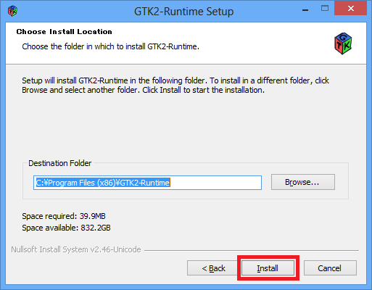The image size is (372, 290).
Task: Click the GTK logo in the header
Action: (x=343, y=43)
